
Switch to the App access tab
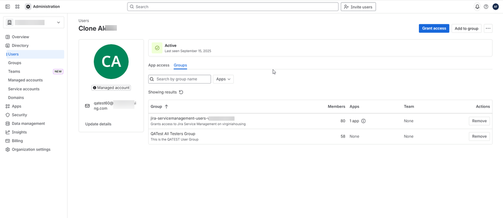click(x=159, y=65)
